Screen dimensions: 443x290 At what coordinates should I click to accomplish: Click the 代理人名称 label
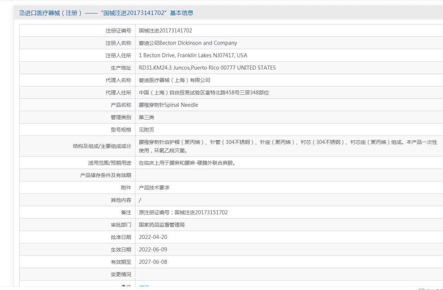(x=118, y=80)
